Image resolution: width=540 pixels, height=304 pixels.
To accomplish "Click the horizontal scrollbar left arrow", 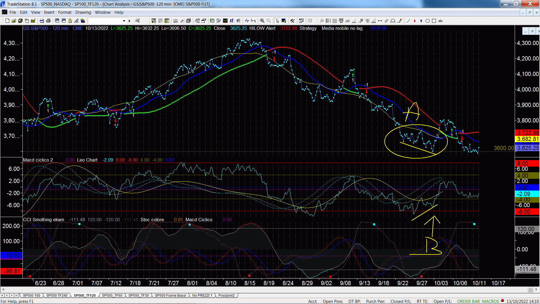I will [3, 290].
